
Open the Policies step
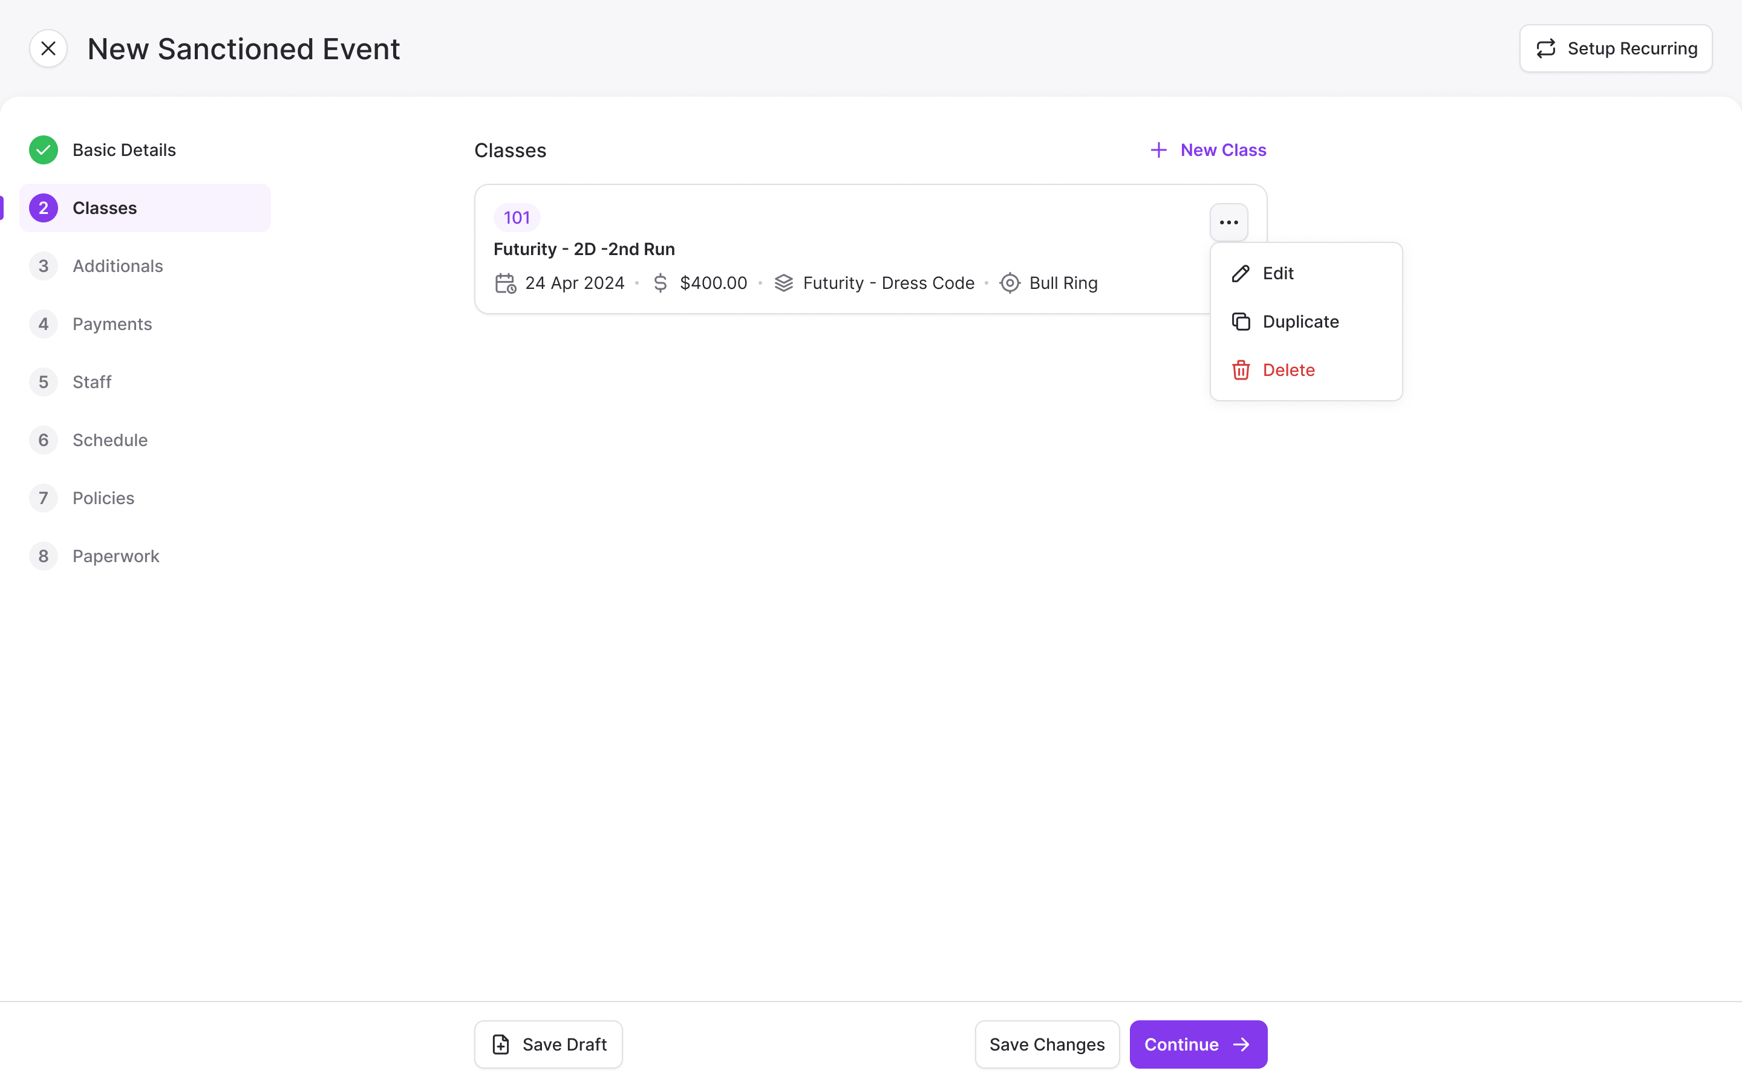[x=145, y=498]
